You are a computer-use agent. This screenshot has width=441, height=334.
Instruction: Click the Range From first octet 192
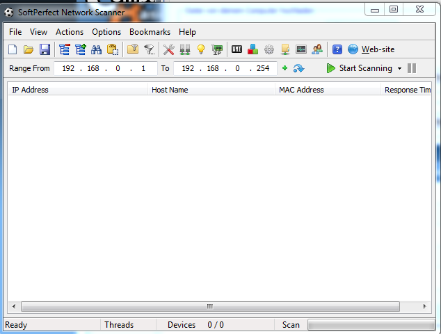click(68, 68)
